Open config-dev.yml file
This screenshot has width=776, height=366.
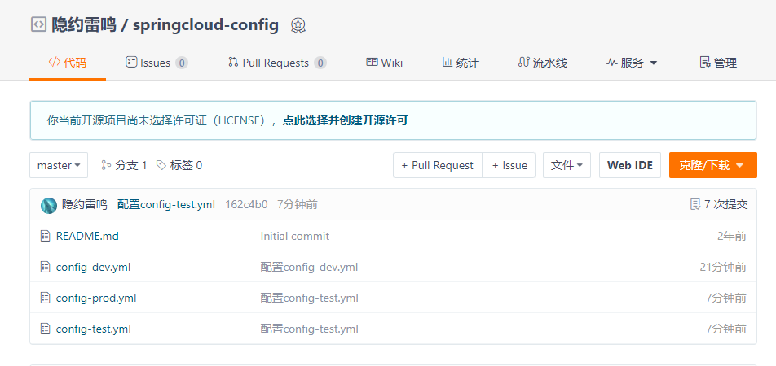tap(93, 268)
